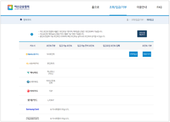Click the home icon in breadcrumb bar
Viewport: 170px width, 122px height.
point(21,20)
